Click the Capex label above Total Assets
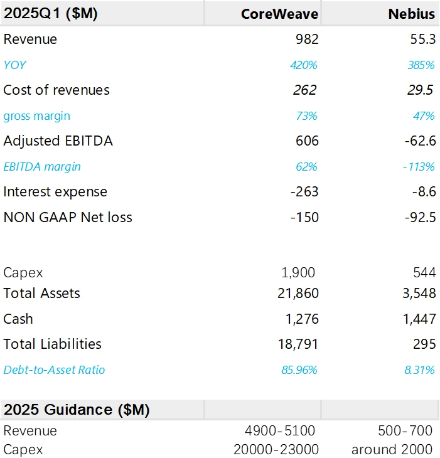This screenshot has height=458, width=440. (x=23, y=273)
